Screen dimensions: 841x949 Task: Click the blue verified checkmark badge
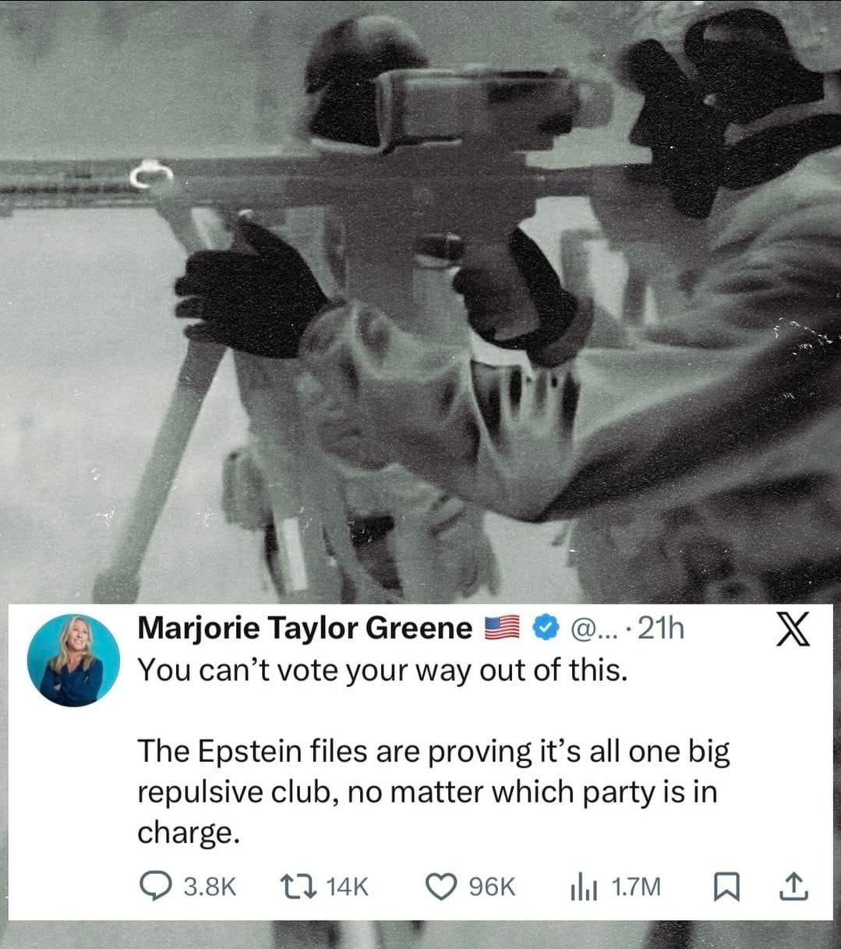click(x=546, y=627)
